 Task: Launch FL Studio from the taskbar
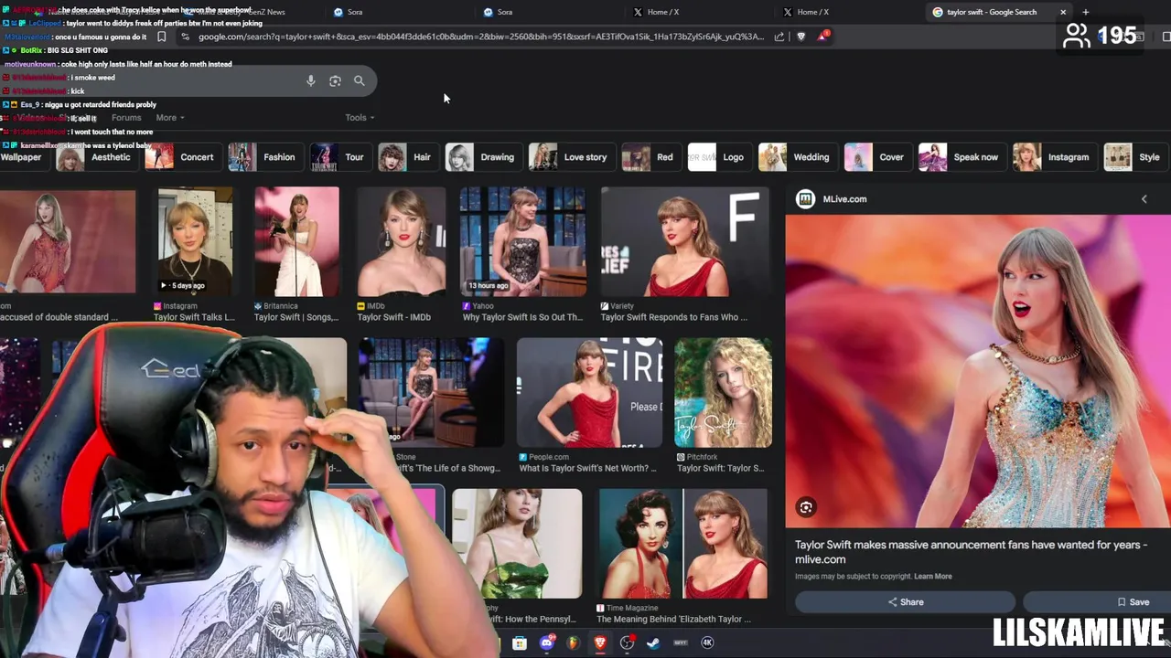[x=574, y=643]
